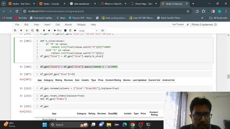Insert a cell below with the plus icon

click(21, 30)
